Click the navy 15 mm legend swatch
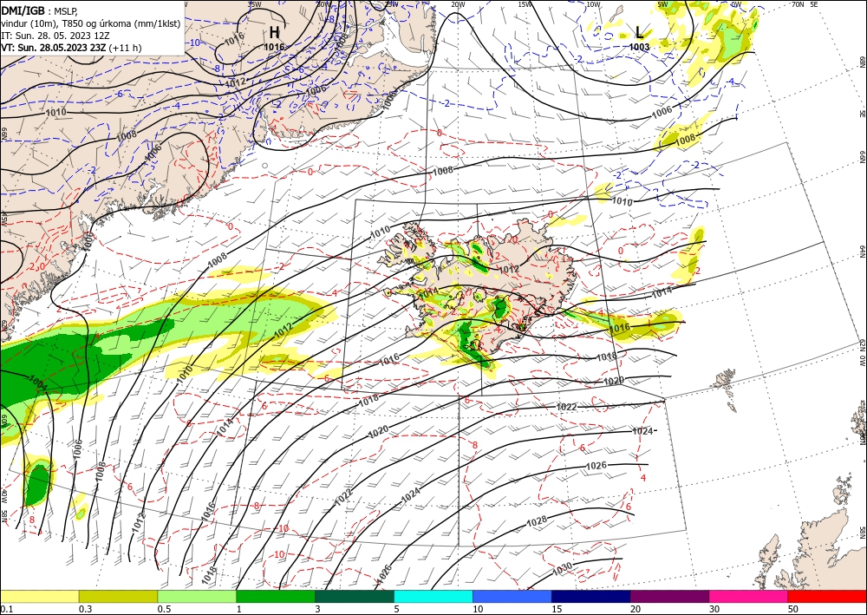The image size is (867, 615). [x=591, y=596]
